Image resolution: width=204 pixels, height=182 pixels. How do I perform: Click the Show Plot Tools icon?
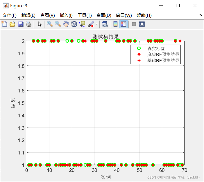point(142,24)
